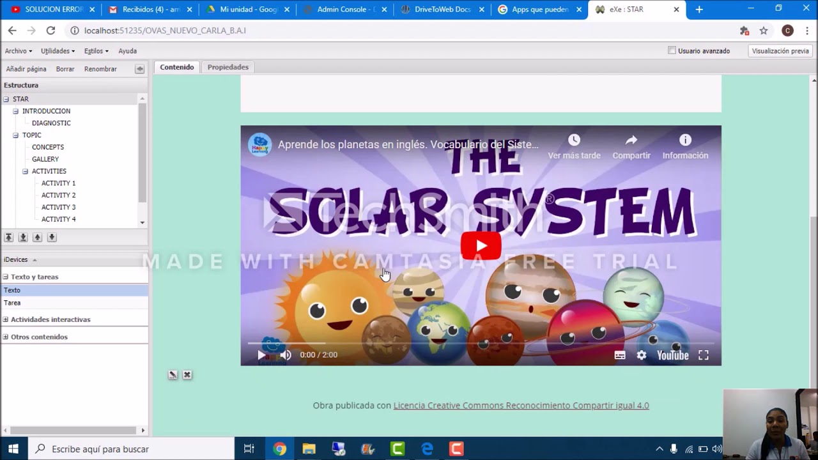Screen dimensions: 818x460
Task: Open YouTube video settings gear
Action: (642, 355)
